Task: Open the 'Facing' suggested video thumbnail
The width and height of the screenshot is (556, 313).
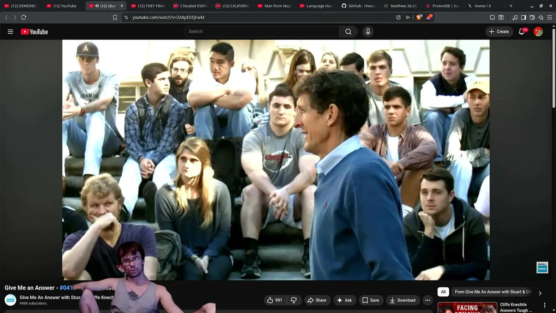Action: (467, 308)
